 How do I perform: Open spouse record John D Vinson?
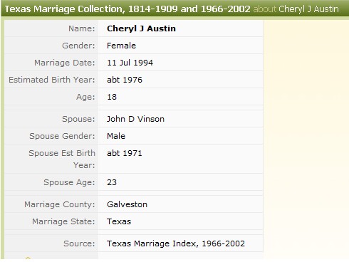point(135,119)
